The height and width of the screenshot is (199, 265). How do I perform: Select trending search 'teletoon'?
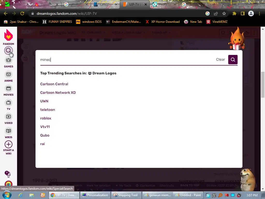point(48,110)
